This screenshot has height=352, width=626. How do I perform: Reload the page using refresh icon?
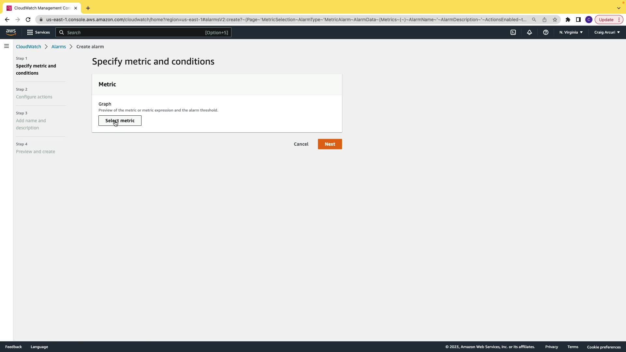coord(28,20)
